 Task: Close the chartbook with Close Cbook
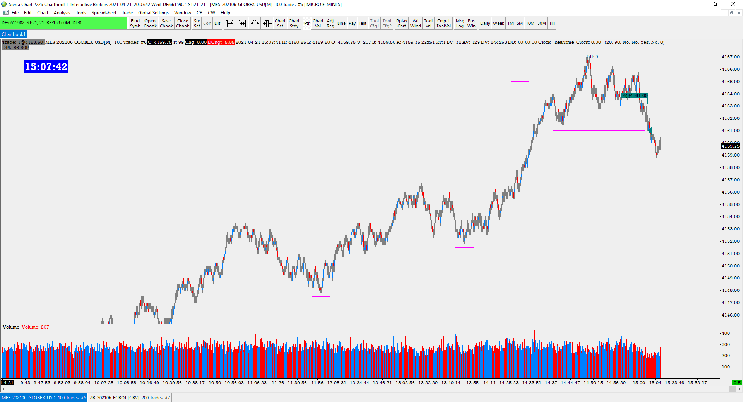183,23
